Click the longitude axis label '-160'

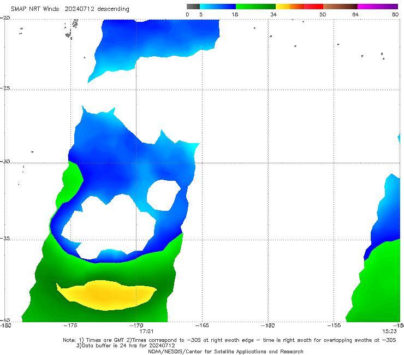[268, 326]
